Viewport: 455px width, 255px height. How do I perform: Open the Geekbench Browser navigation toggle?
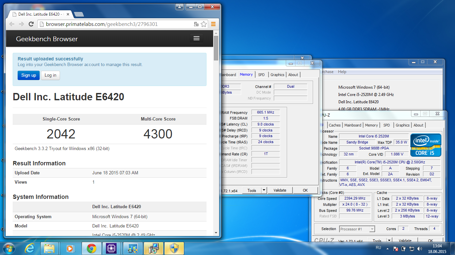197,39
